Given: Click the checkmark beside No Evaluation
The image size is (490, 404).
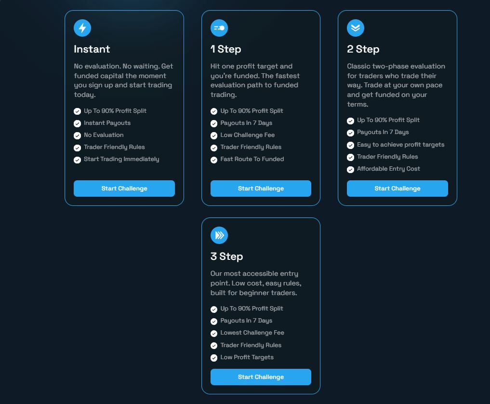Looking at the screenshot, I should [x=77, y=135].
